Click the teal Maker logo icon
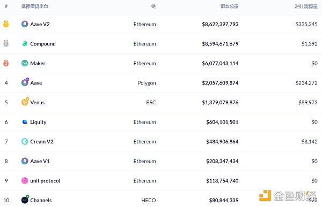This screenshot has width=322, height=207. [25, 63]
